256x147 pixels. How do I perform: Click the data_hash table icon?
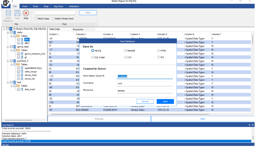[x=22, y=89]
